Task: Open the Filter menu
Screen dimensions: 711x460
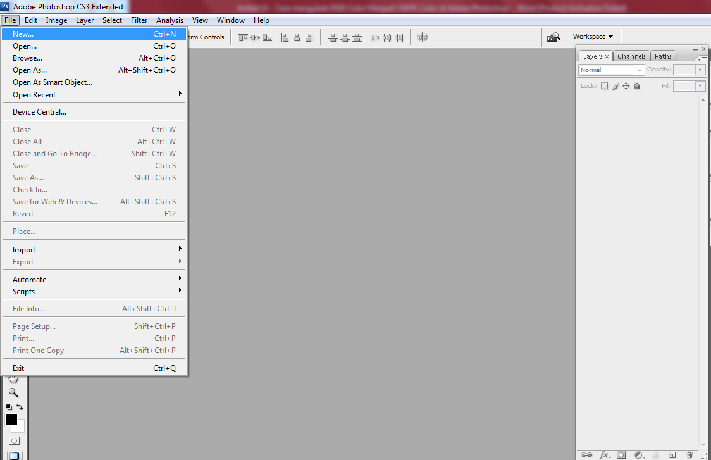Action: point(139,20)
